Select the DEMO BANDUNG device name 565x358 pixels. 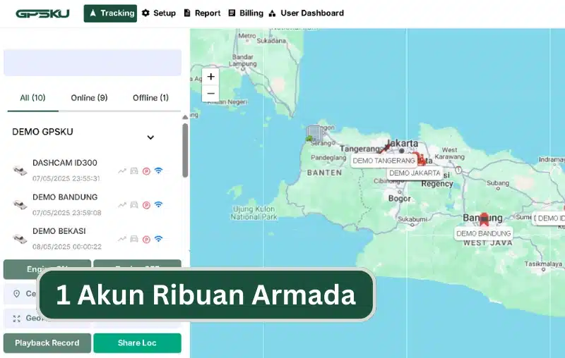pyautogui.click(x=65, y=197)
